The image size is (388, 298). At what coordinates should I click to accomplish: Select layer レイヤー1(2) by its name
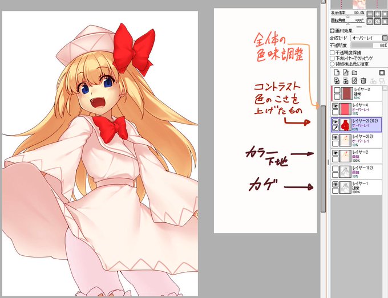(x=363, y=168)
